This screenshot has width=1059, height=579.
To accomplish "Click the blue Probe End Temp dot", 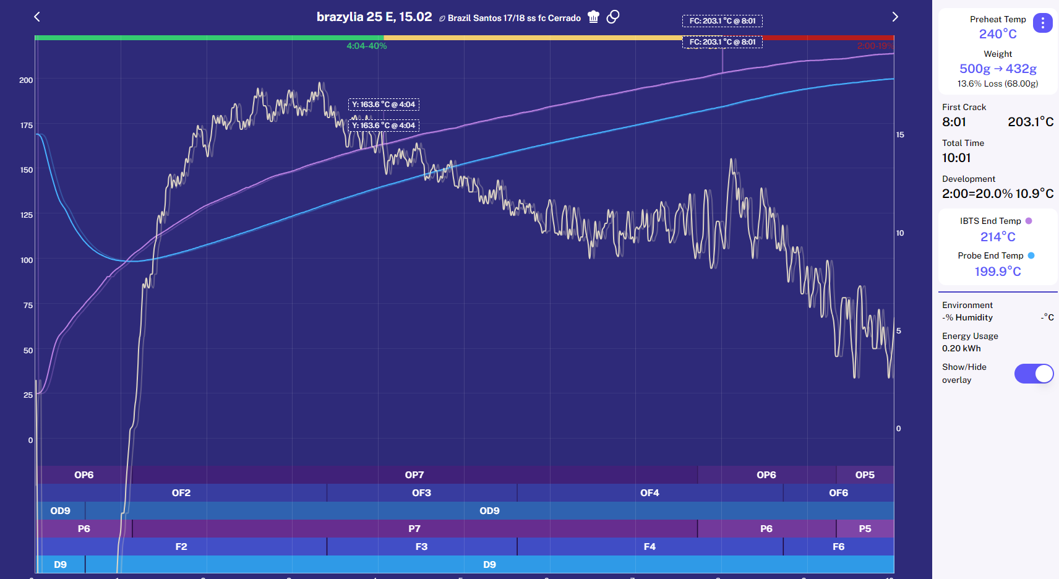I will pos(1031,255).
